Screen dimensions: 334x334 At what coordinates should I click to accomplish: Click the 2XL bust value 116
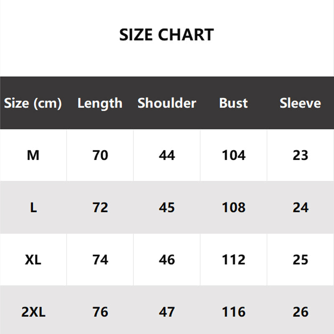click(233, 312)
